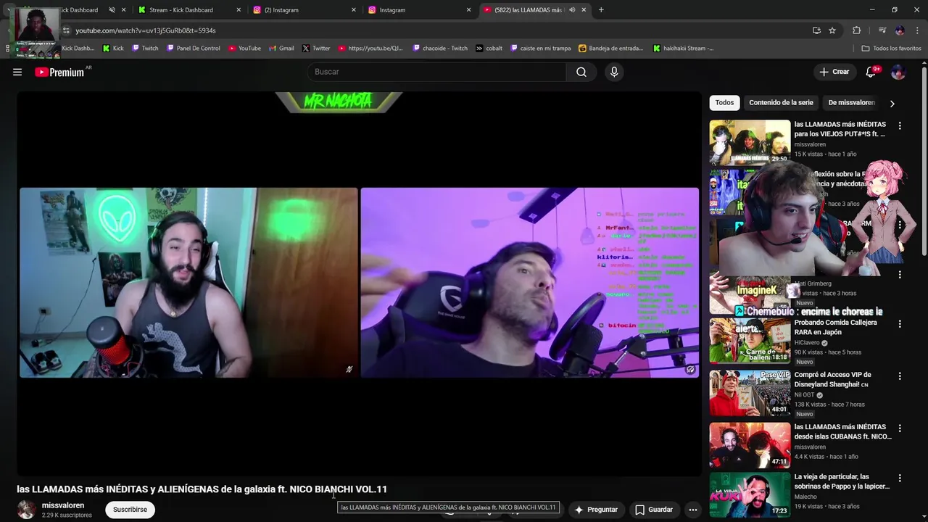Open the Chrome profile avatar
Viewport: 928px width, 522px height.
(x=900, y=30)
